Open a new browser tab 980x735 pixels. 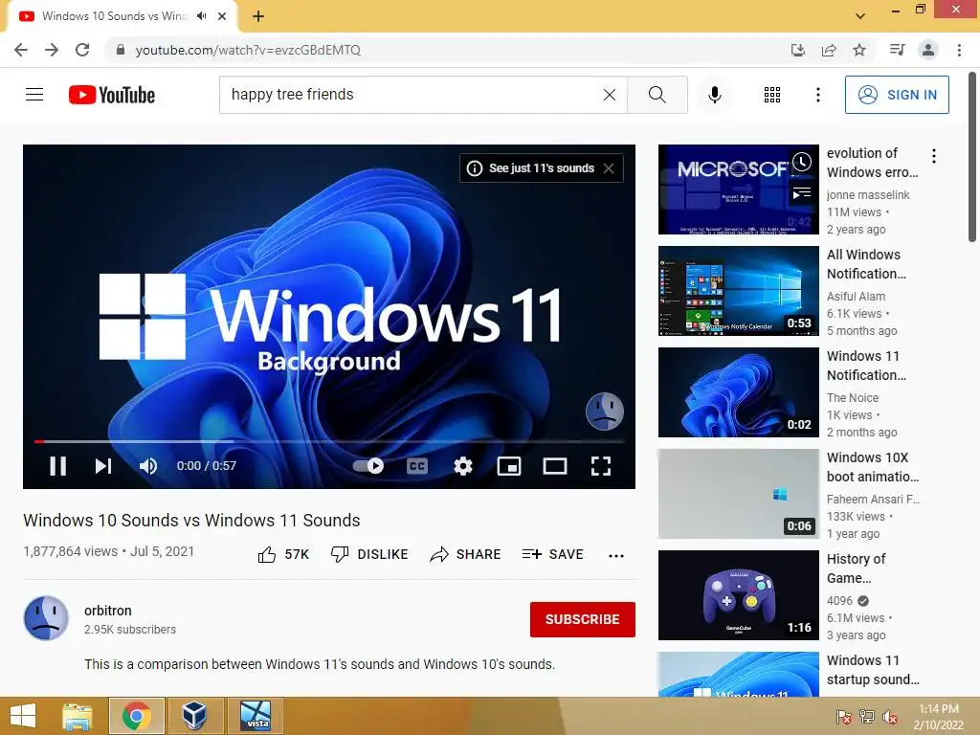click(x=258, y=16)
